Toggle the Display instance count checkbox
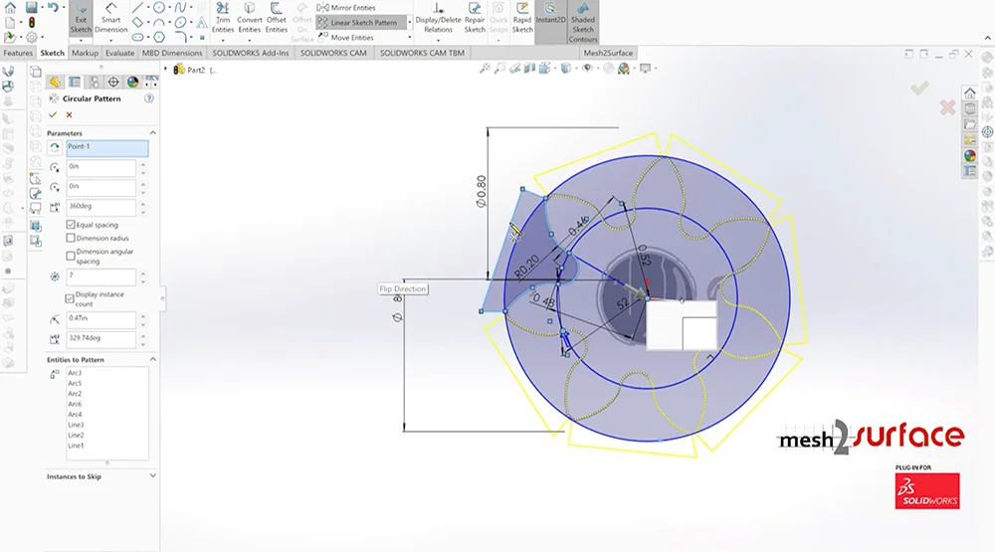Screen dimensions: 995x552 tap(70, 297)
